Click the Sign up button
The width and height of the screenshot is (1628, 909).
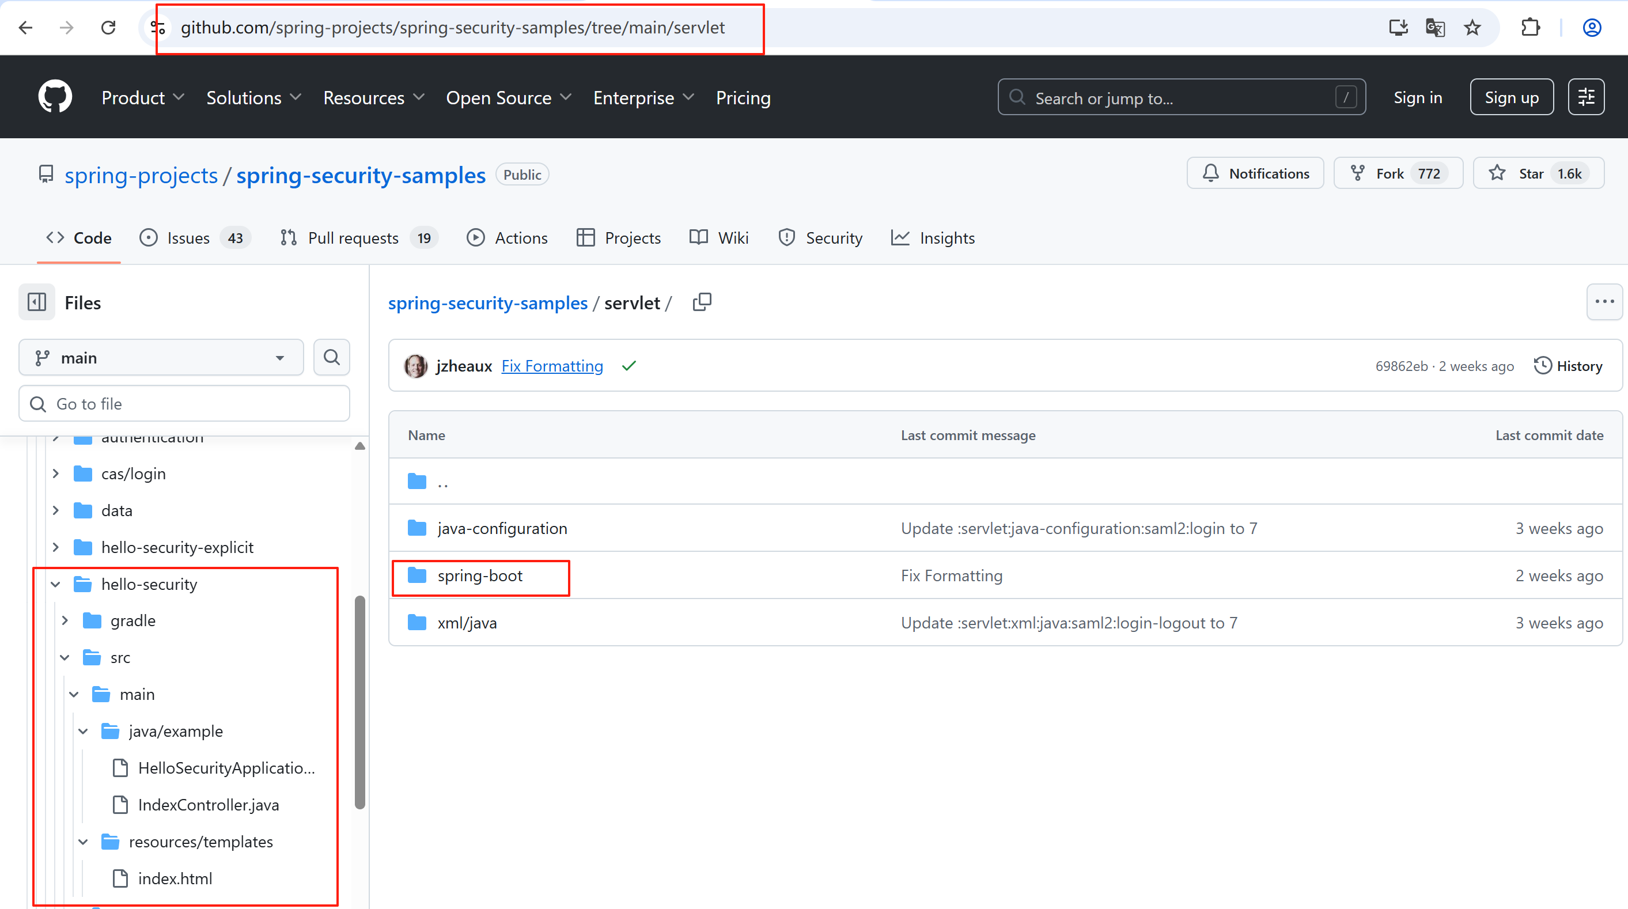click(x=1511, y=97)
